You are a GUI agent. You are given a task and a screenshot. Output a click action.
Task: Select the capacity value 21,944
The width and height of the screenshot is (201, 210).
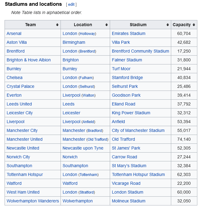pyautogui.click(x=184, y=69)
